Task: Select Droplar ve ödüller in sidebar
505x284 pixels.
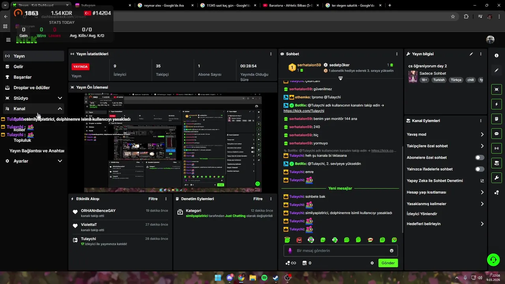Action: point(34,88)
